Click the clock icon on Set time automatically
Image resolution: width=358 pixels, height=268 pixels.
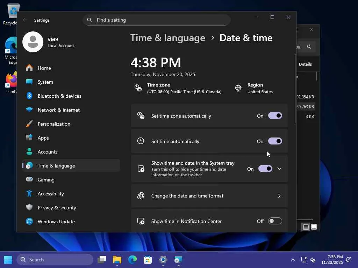click(141, 141)
